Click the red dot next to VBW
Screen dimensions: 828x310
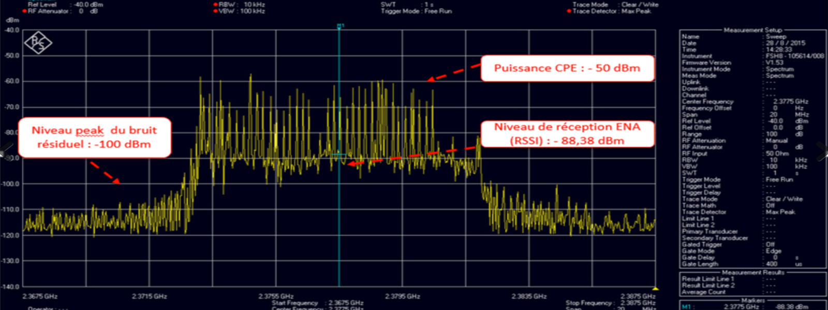tap(215, 11)
